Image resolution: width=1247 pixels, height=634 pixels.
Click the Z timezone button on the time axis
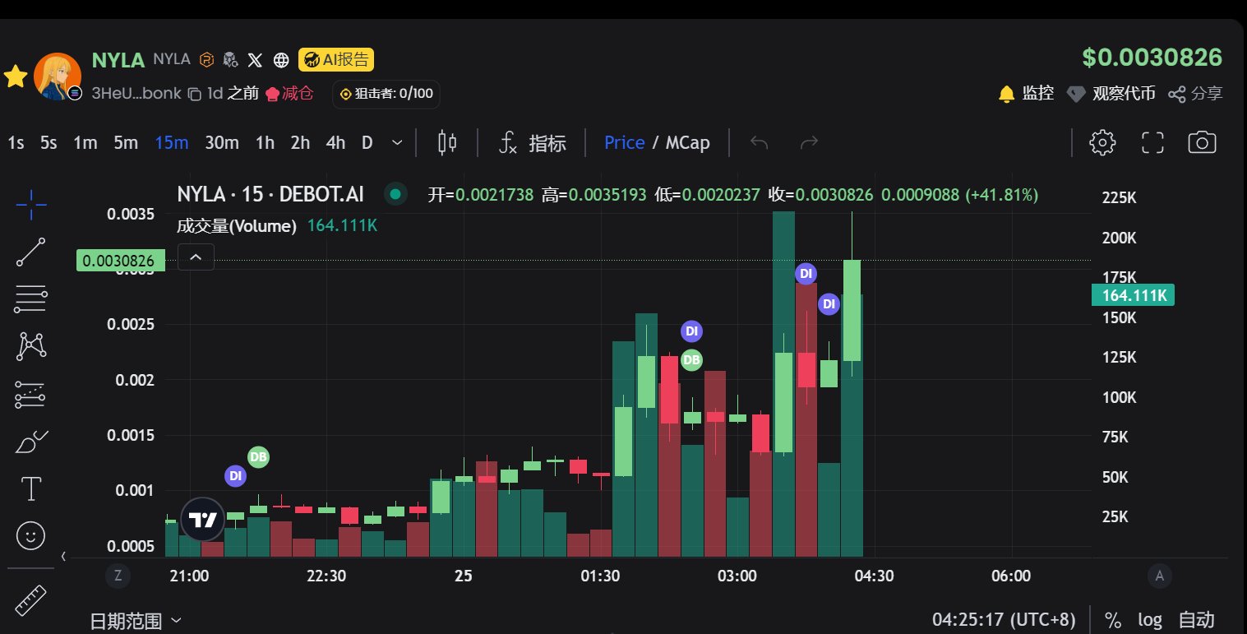pyautogui.click(x=118, y=576)
